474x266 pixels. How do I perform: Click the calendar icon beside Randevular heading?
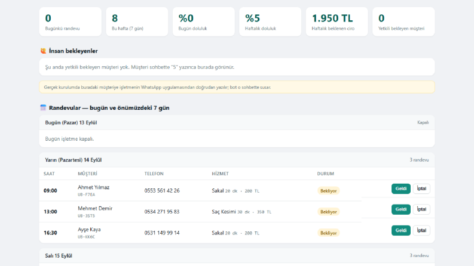click(x=43, y=108)
